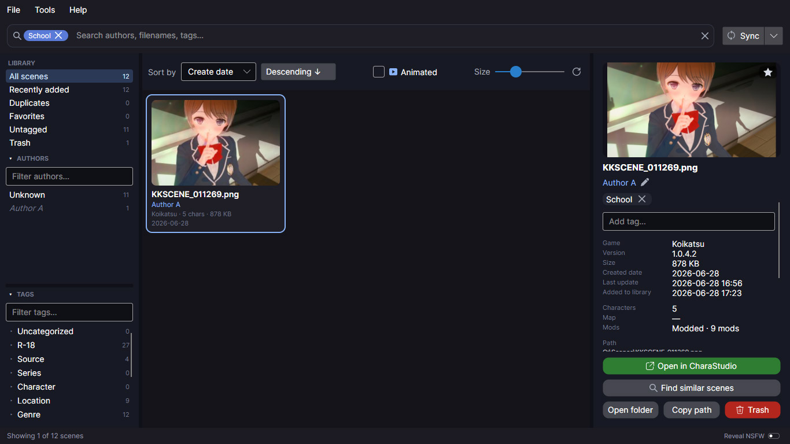Screen dimensions: 790x444
Task: Open the Trash library section
Action: (69, 143)
